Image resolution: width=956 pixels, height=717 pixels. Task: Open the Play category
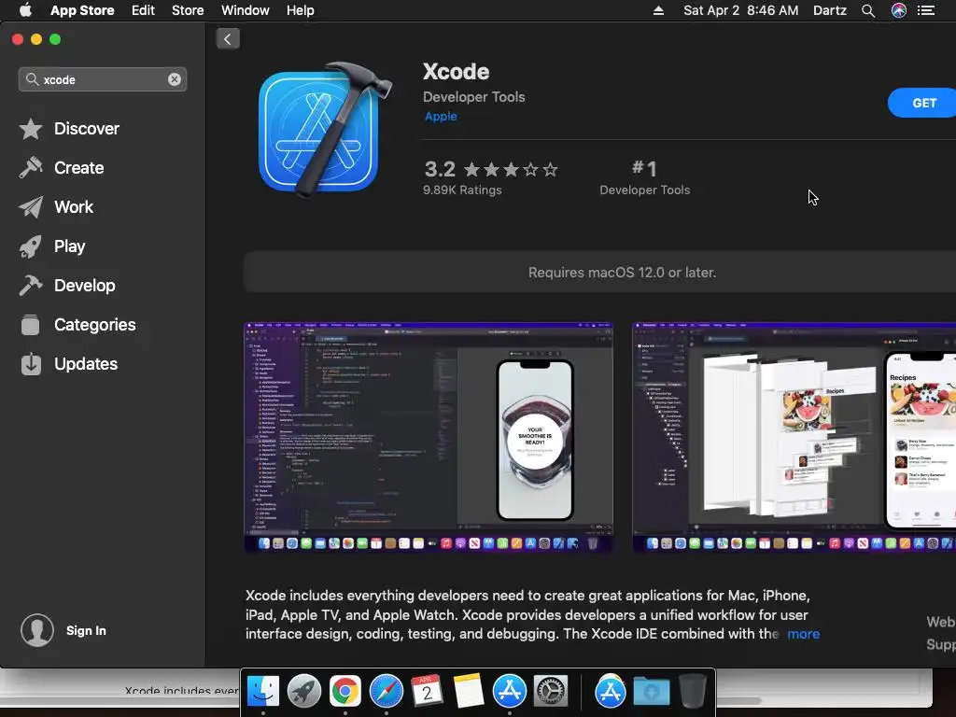[52, 246]
